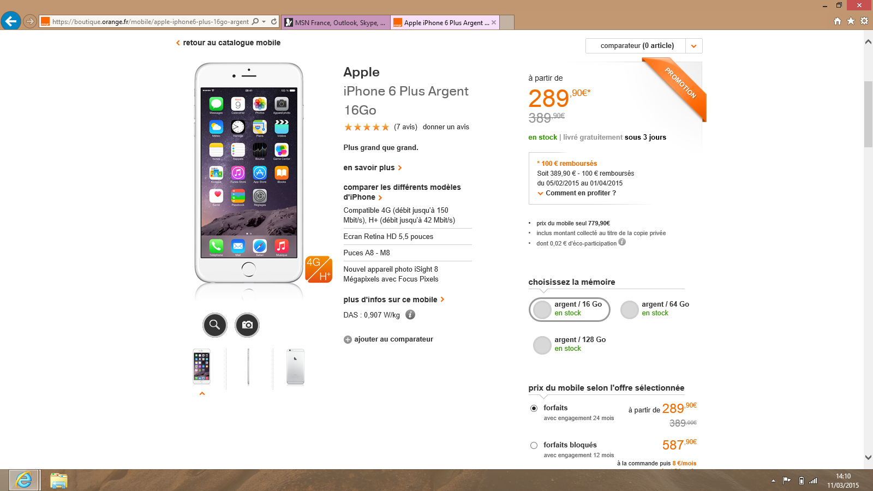This screenshot has width=873, height=491.
Task: Open the comparateur dropdown arrow
Action: point(693,46)
